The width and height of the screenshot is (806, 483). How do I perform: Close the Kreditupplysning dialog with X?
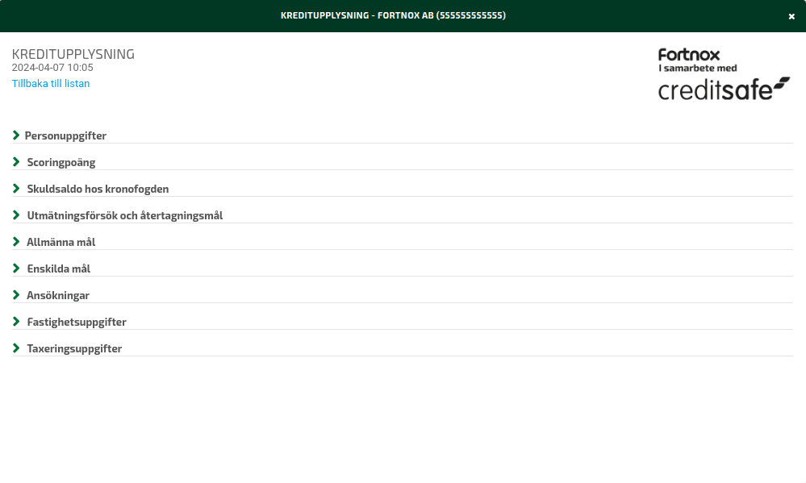791,16
